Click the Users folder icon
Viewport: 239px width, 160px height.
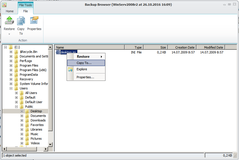point(16,88)
